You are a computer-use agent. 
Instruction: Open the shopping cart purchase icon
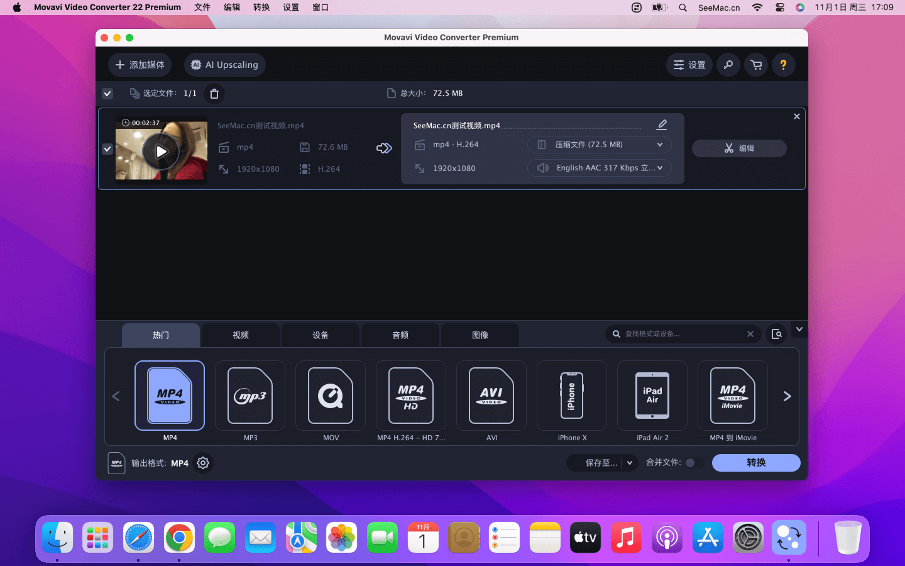click(756, 65)
